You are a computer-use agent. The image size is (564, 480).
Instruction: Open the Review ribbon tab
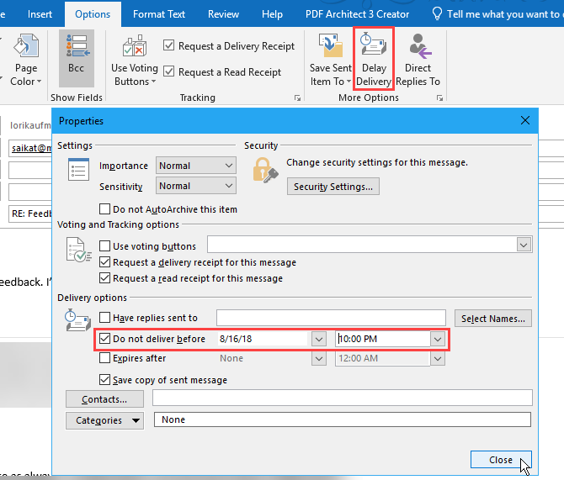coord(223,14)
